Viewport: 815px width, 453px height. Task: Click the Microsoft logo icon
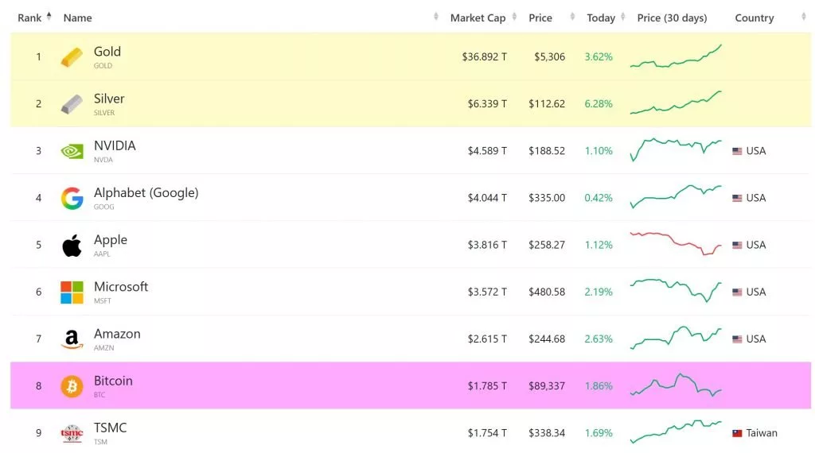(72, 292)
